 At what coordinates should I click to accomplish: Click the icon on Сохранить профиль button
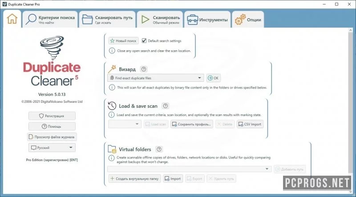[174, 124]
